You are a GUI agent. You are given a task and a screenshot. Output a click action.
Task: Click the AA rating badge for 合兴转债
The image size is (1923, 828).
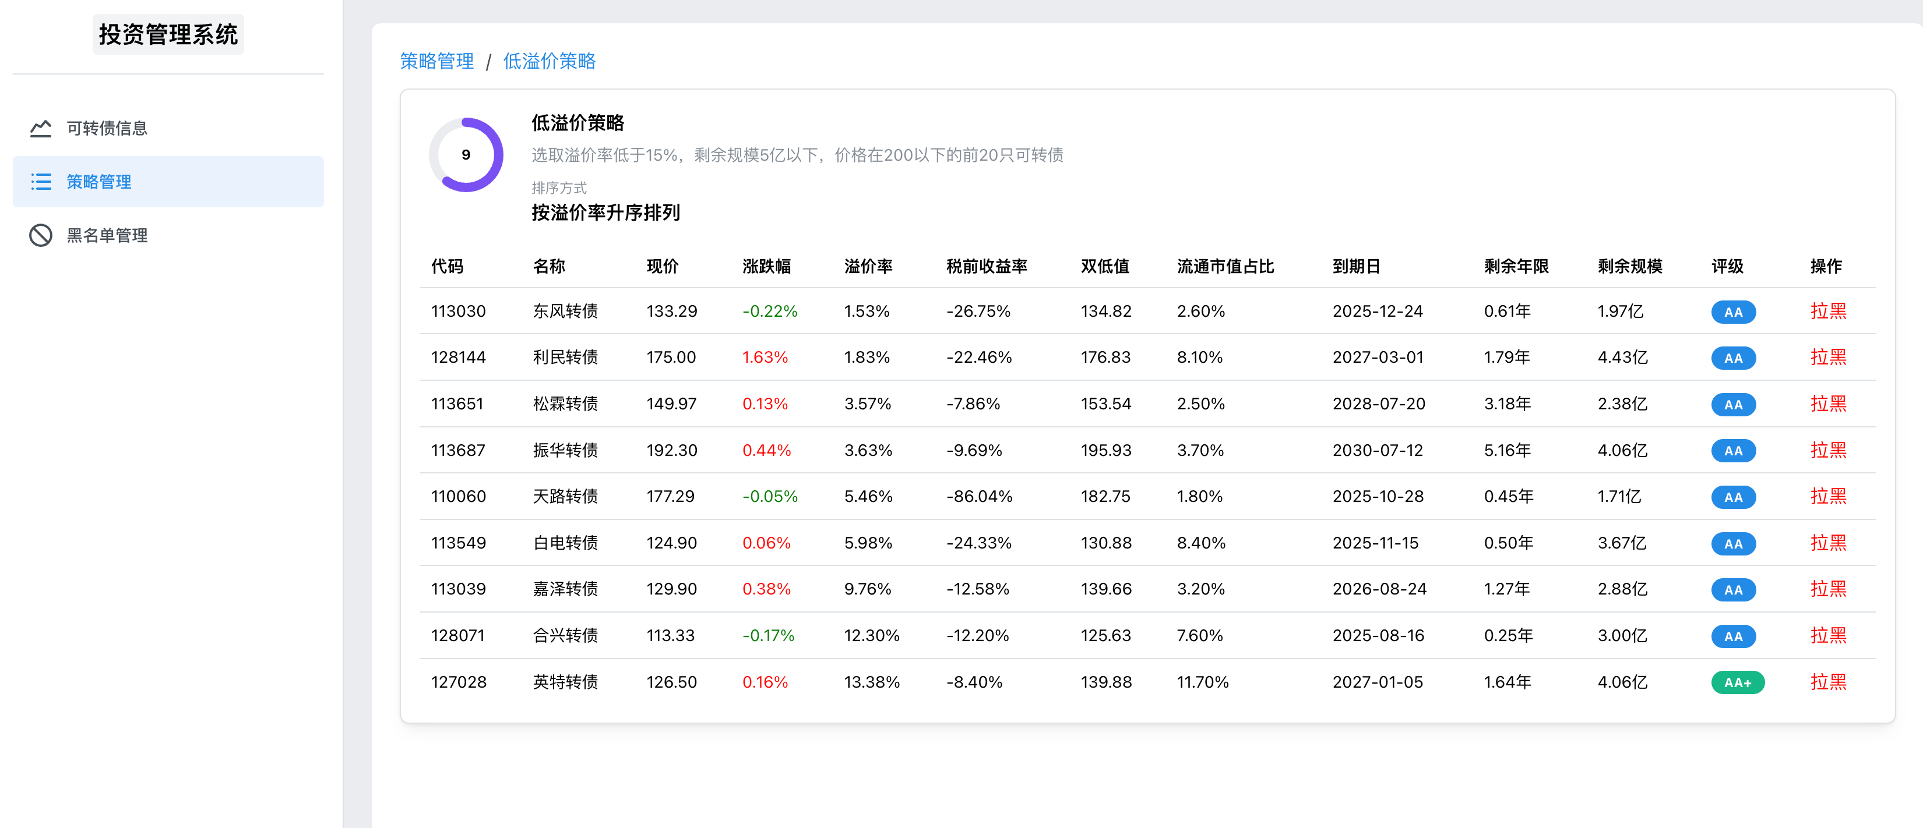click(x=1732, y=636)
